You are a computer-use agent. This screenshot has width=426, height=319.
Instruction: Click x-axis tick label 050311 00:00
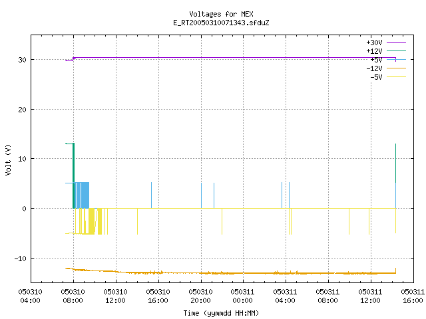click(x=242, y=296)
